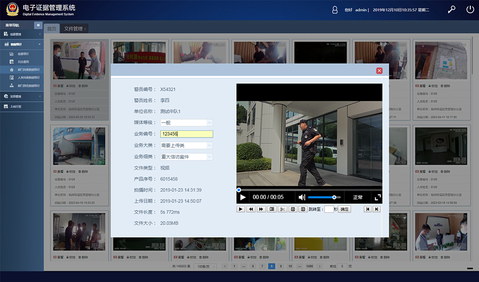Click the power logout icon
479x282 pixels.
pyautogui.click(x=470, y=10)
